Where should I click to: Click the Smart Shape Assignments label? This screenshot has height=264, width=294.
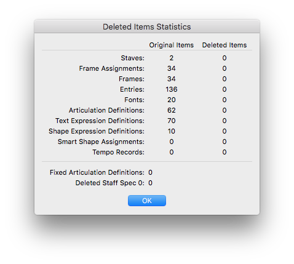(x=101, y=142)
